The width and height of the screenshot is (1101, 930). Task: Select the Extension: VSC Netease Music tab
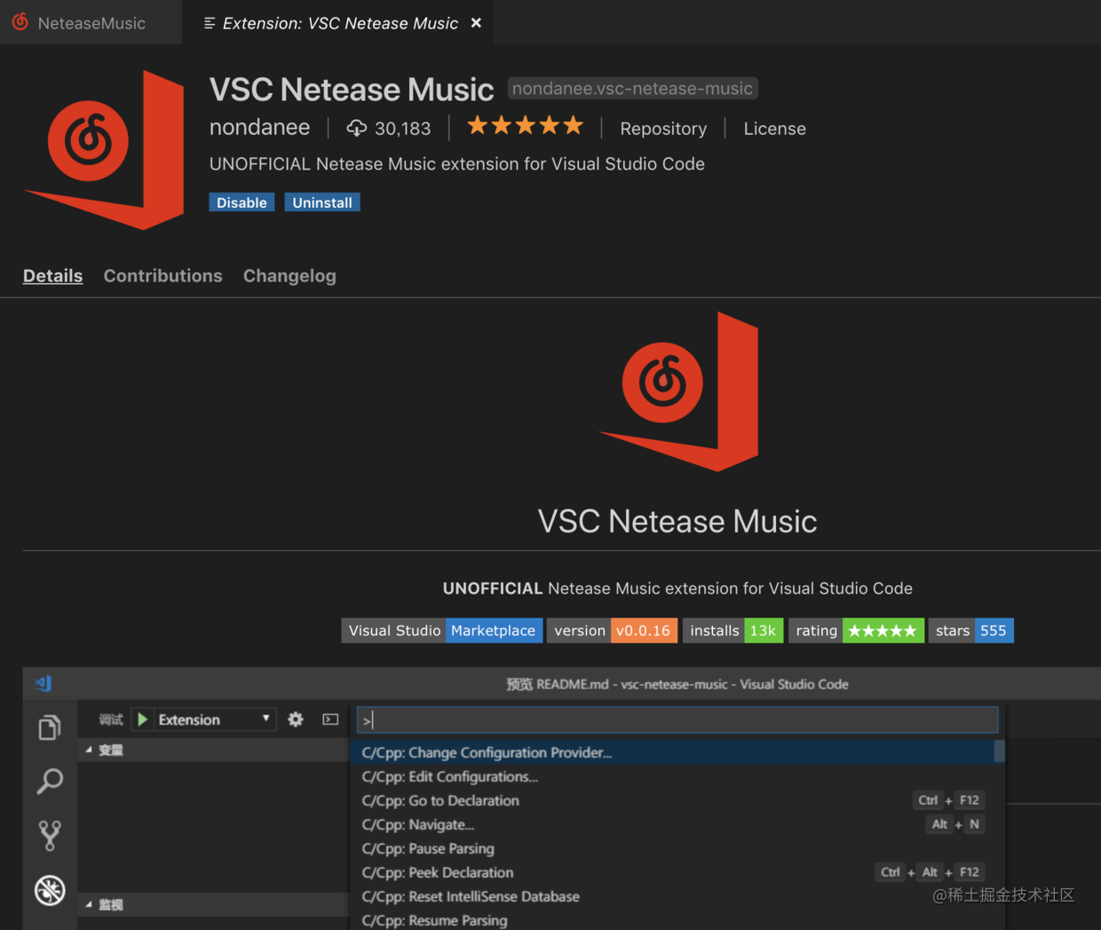(x=340, y=23)
